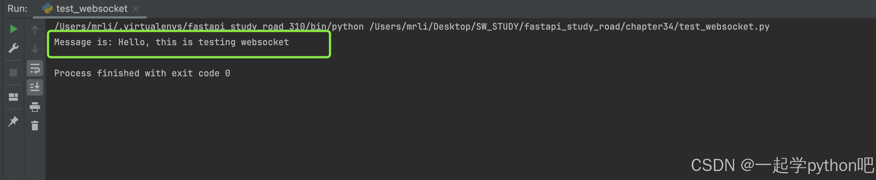Click the wrench icon to edit run configuration
The image size is (876, 180).
tap(13, 48)
